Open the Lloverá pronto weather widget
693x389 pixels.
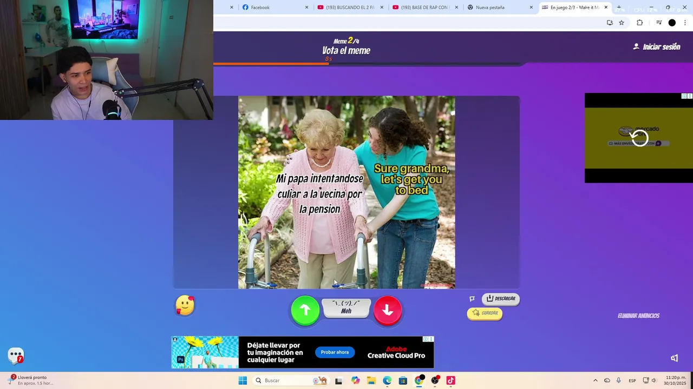pyautogui.click(x=30, y=380)
